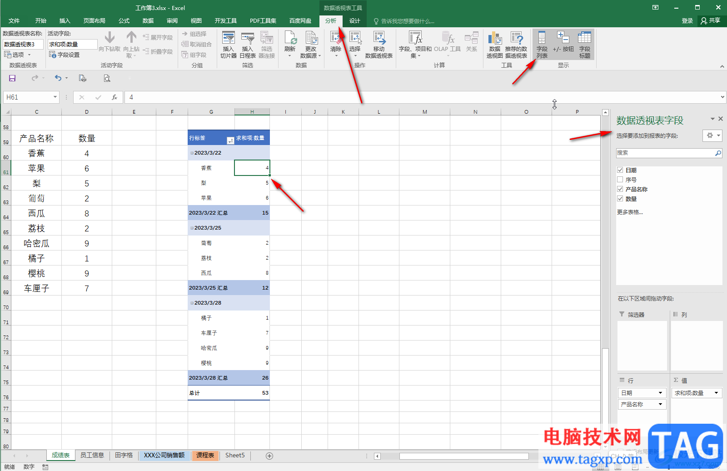
Task: Uncheck the 数量 field checkbox
Action: pyautogui.click(x=620, y=198)
